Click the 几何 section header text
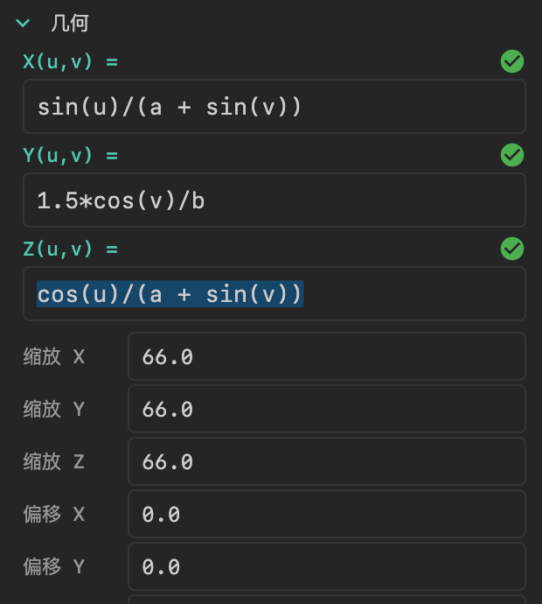The image size is (542, 604). tap(69, 24)
